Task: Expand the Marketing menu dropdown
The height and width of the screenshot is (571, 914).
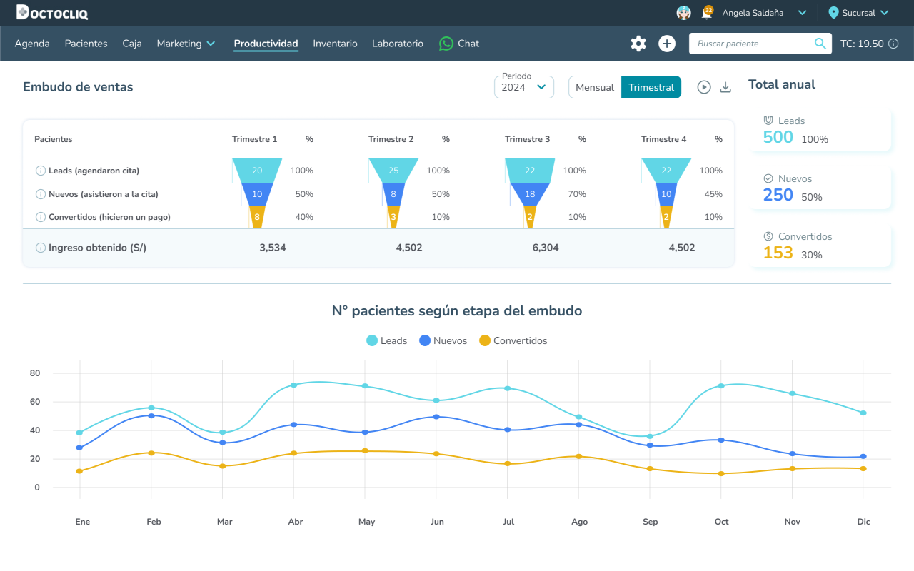Action: click(x=186, y=44)
